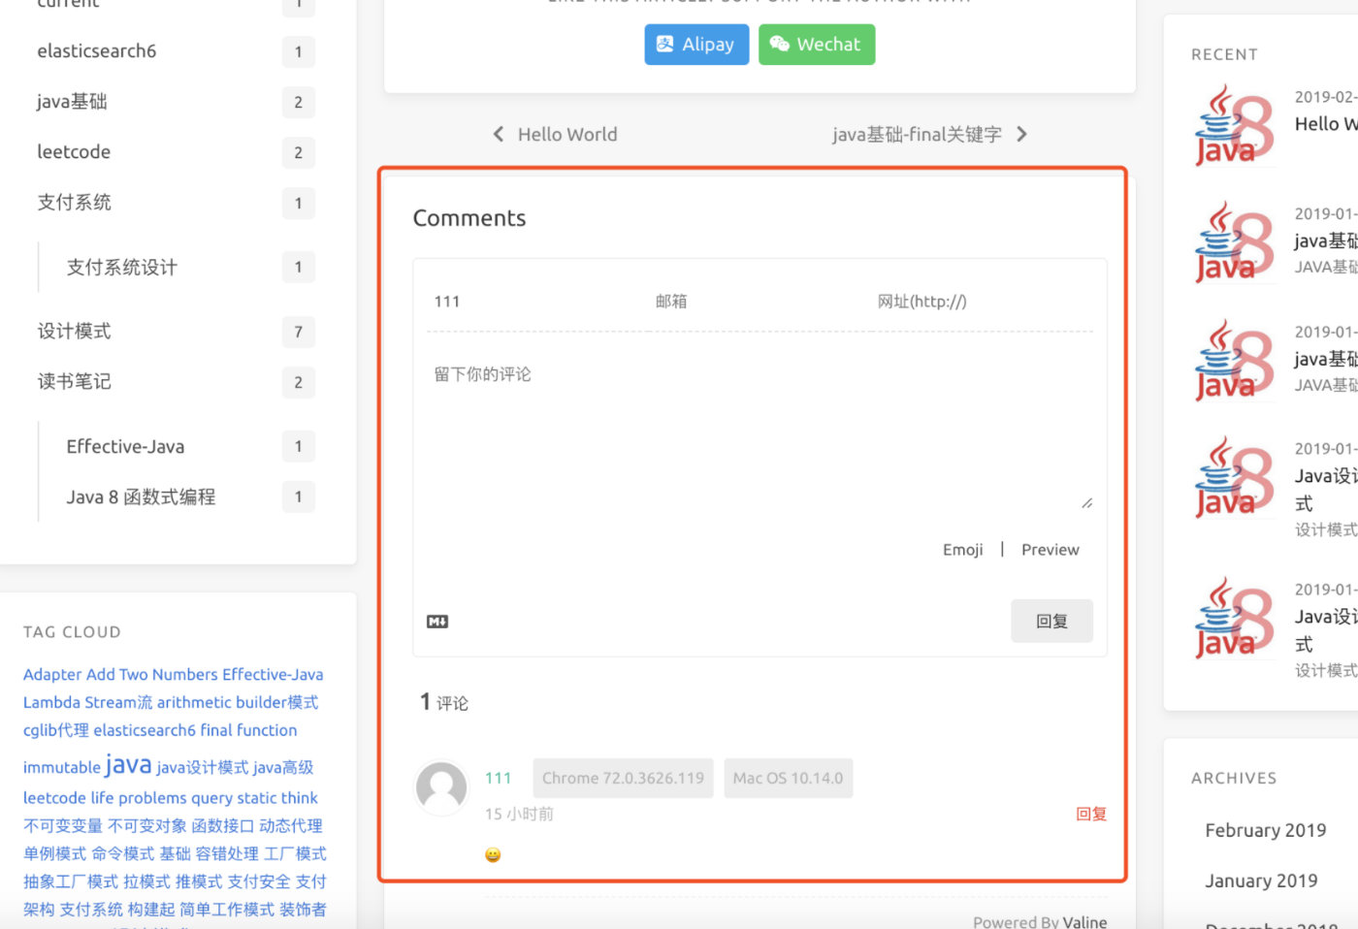Click the large java tag
Viewport: 1358px width, 929px height.
(128, 765)
